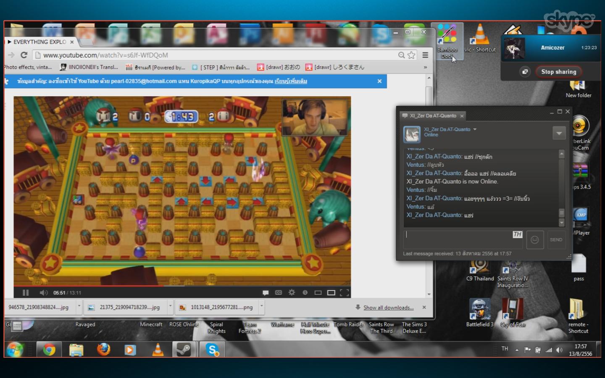Open the Amicozer caller avatar
Screen dimensions: 605x378
(515, 48)
